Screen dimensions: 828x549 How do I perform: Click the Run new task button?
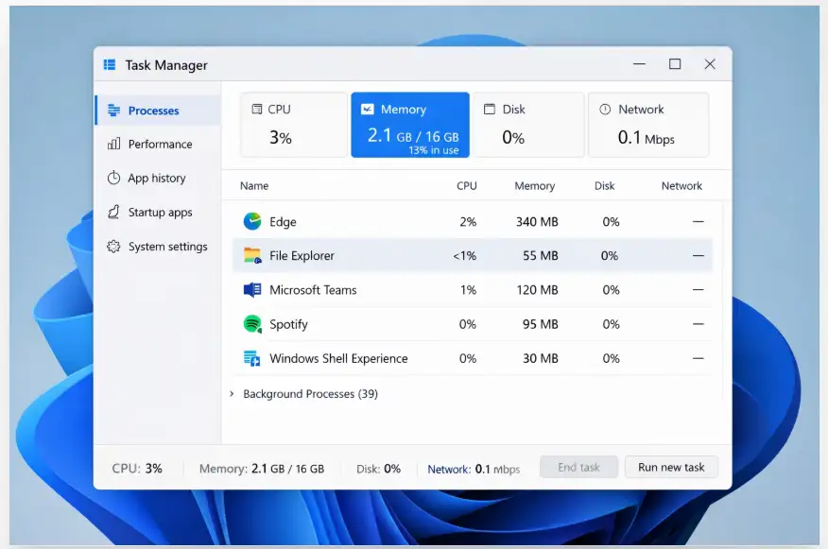pos(671,466)
